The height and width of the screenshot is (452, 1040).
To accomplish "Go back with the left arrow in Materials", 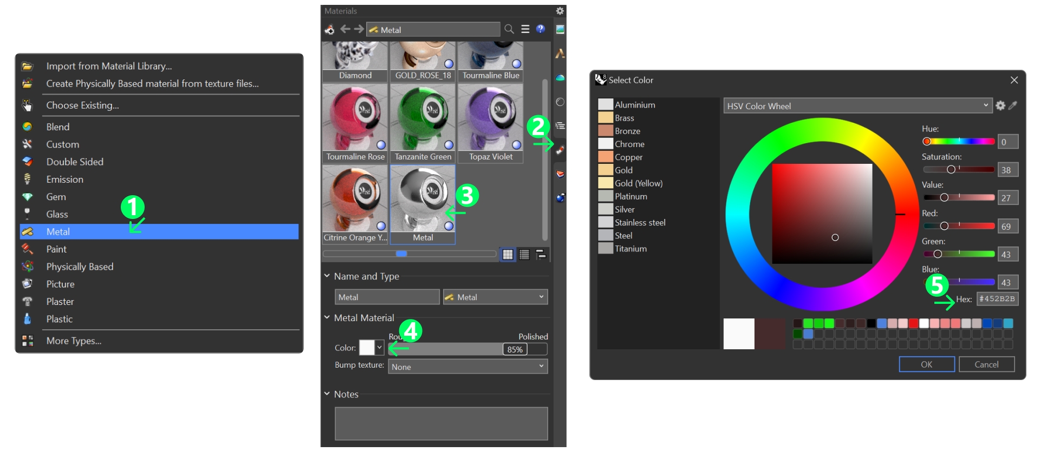I will [345, 29].
